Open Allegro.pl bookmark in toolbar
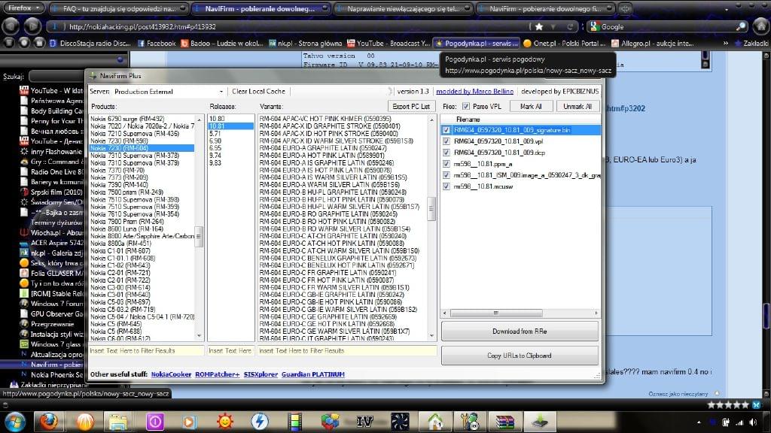The height and width of the screenshot is (433, 771). point(652,43)
